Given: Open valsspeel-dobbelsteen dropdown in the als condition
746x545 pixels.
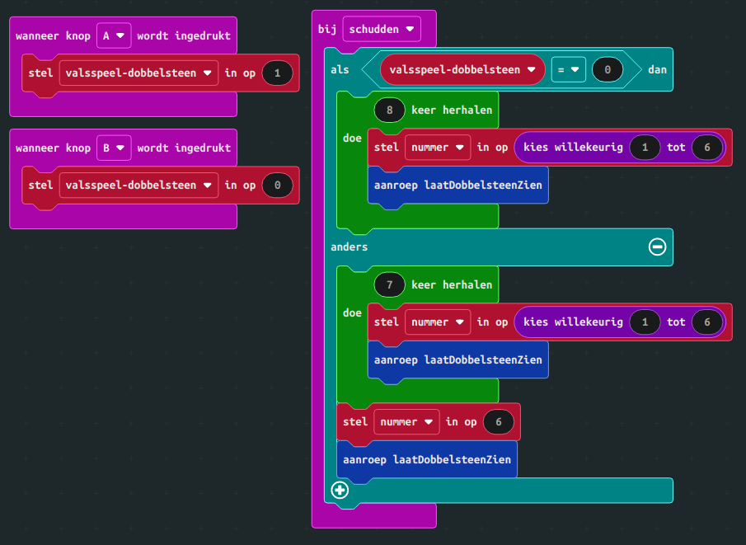Looking at the screenshot, I should (462, 70).
